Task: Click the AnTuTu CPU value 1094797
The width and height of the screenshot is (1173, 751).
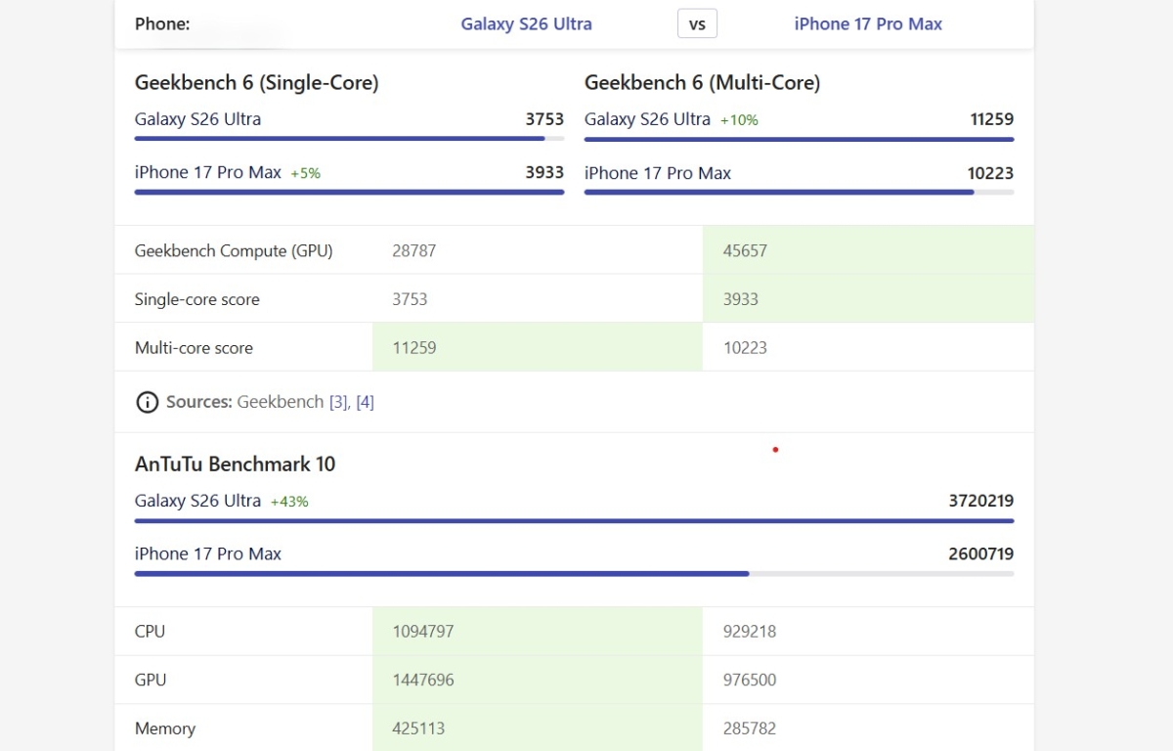Action: 423,632
